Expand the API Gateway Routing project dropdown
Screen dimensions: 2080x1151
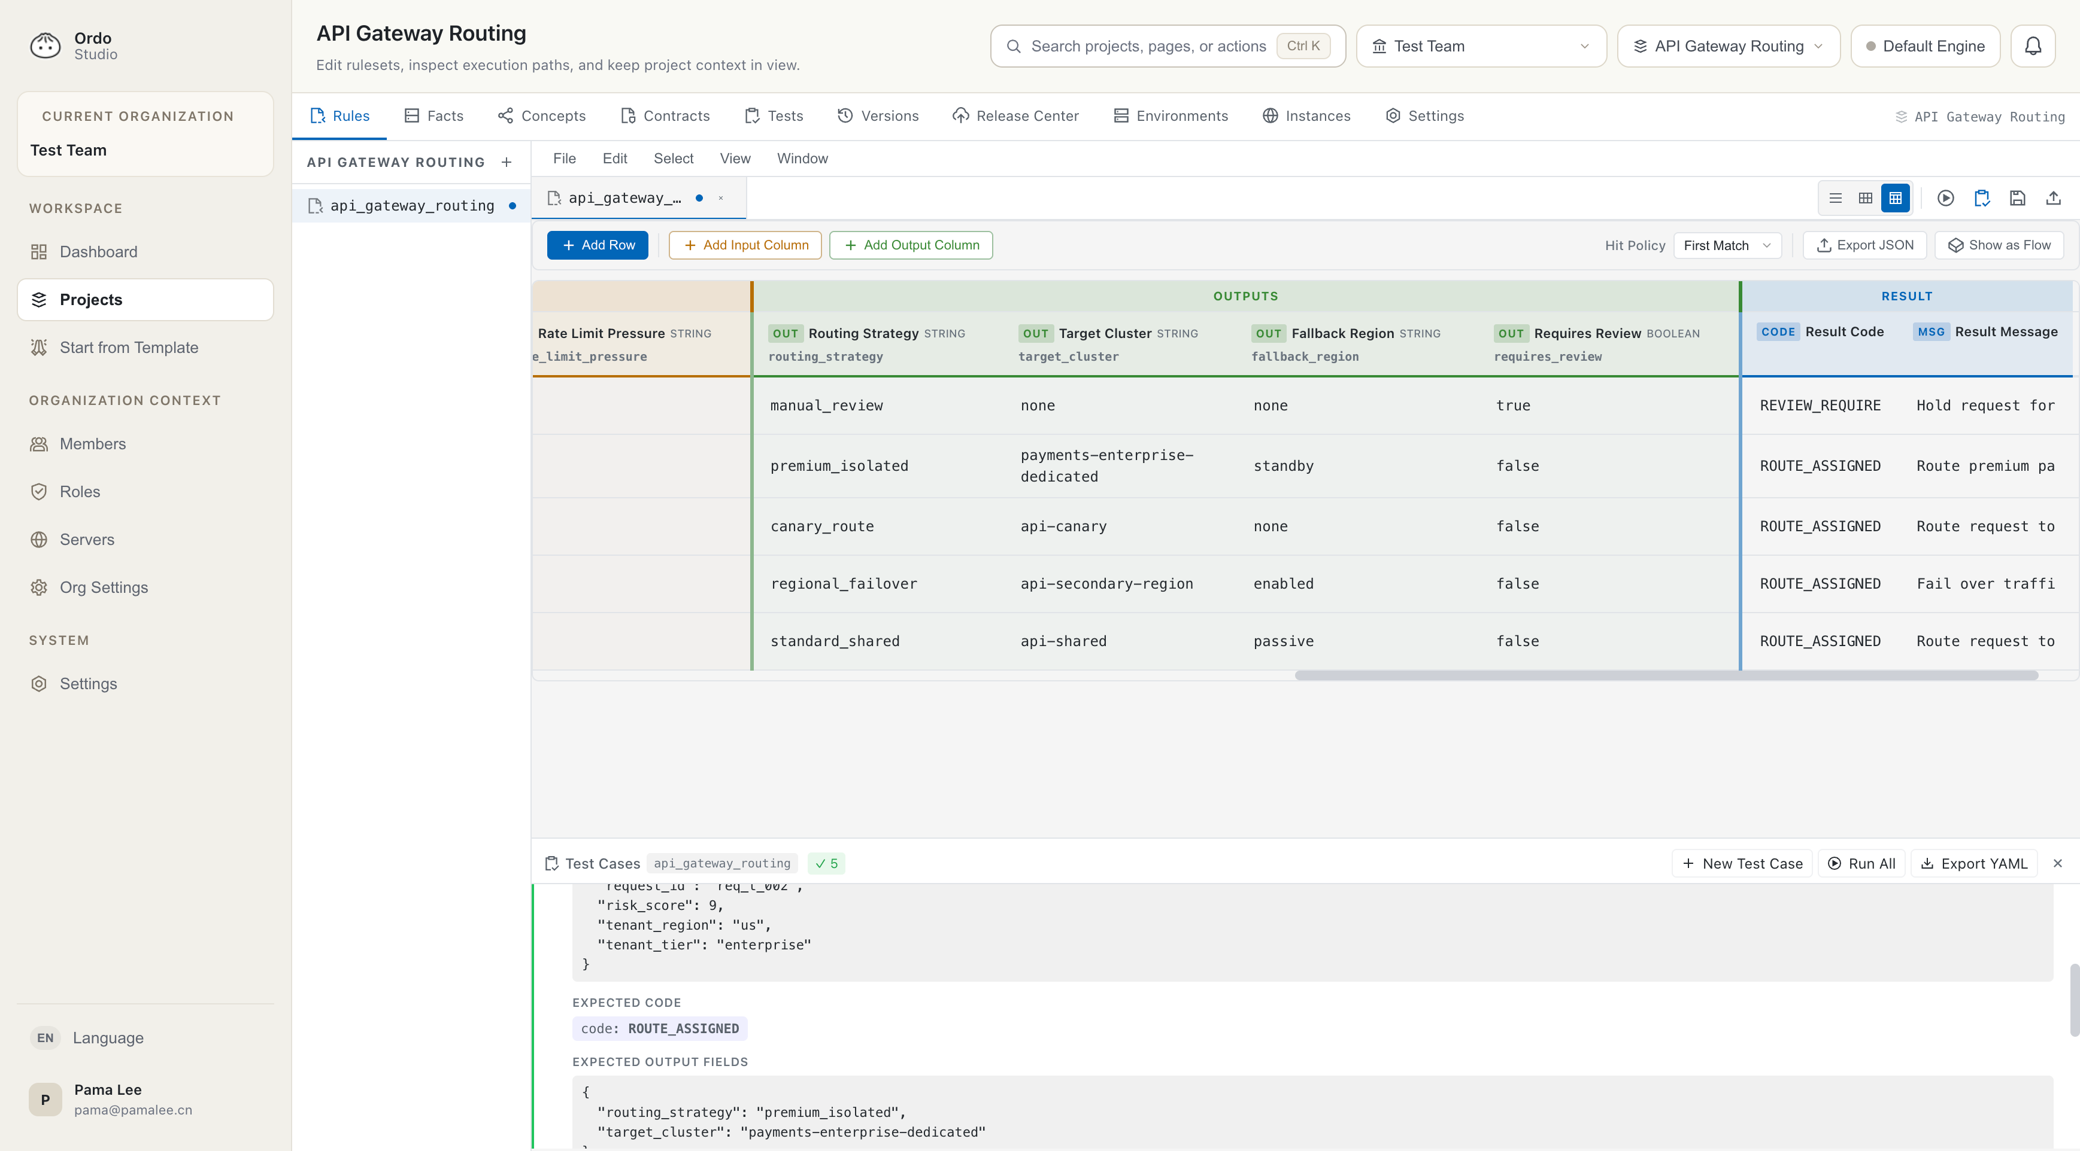1728,46
